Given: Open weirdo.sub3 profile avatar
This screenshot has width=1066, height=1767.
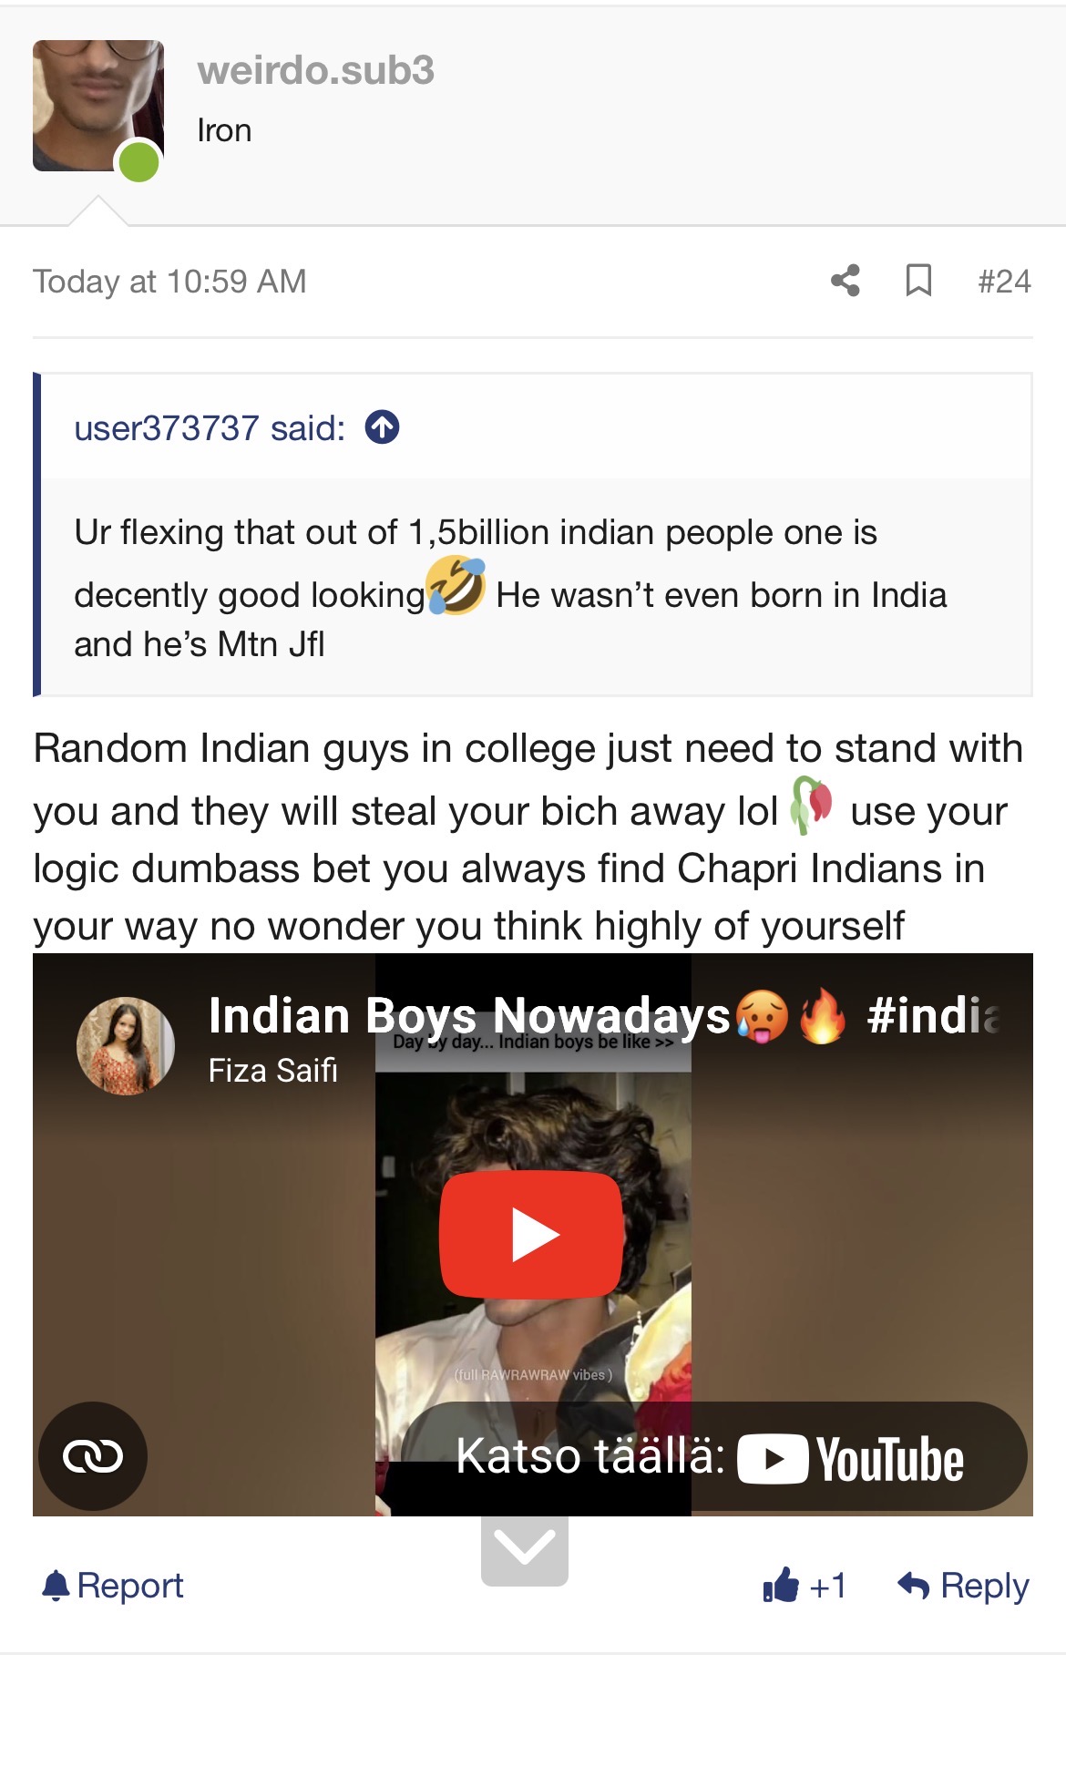Looking at the screenshot, I should 98,106.
